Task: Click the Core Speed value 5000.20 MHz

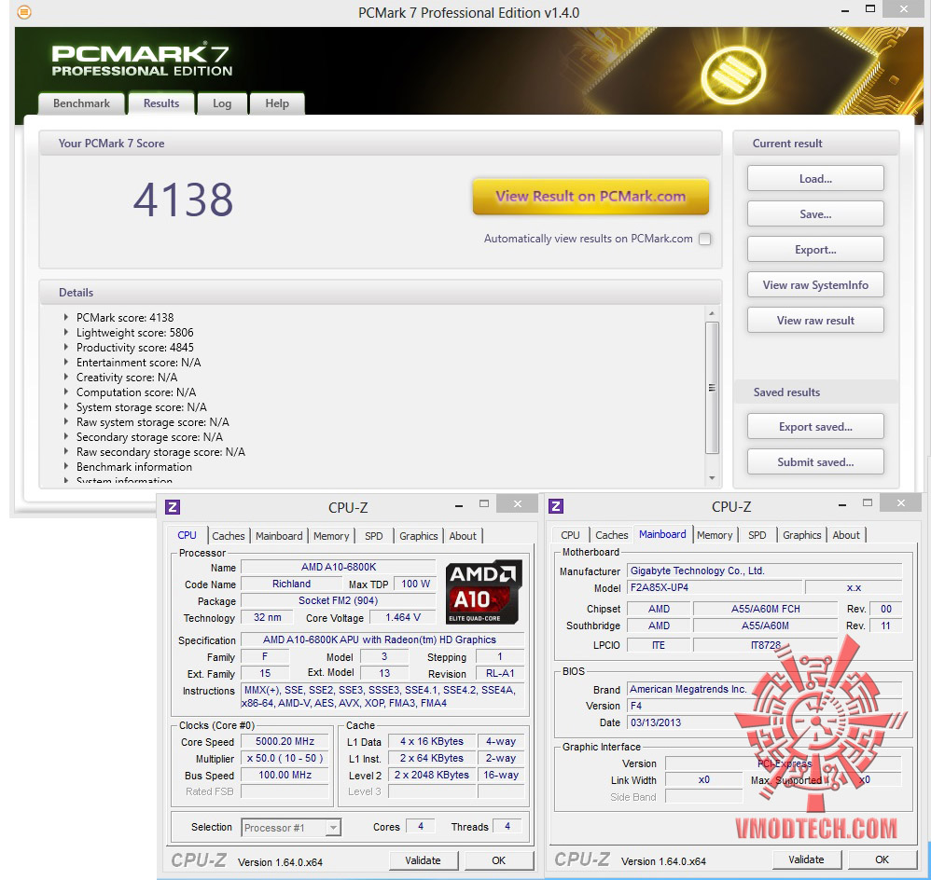Action: (285, 741)
